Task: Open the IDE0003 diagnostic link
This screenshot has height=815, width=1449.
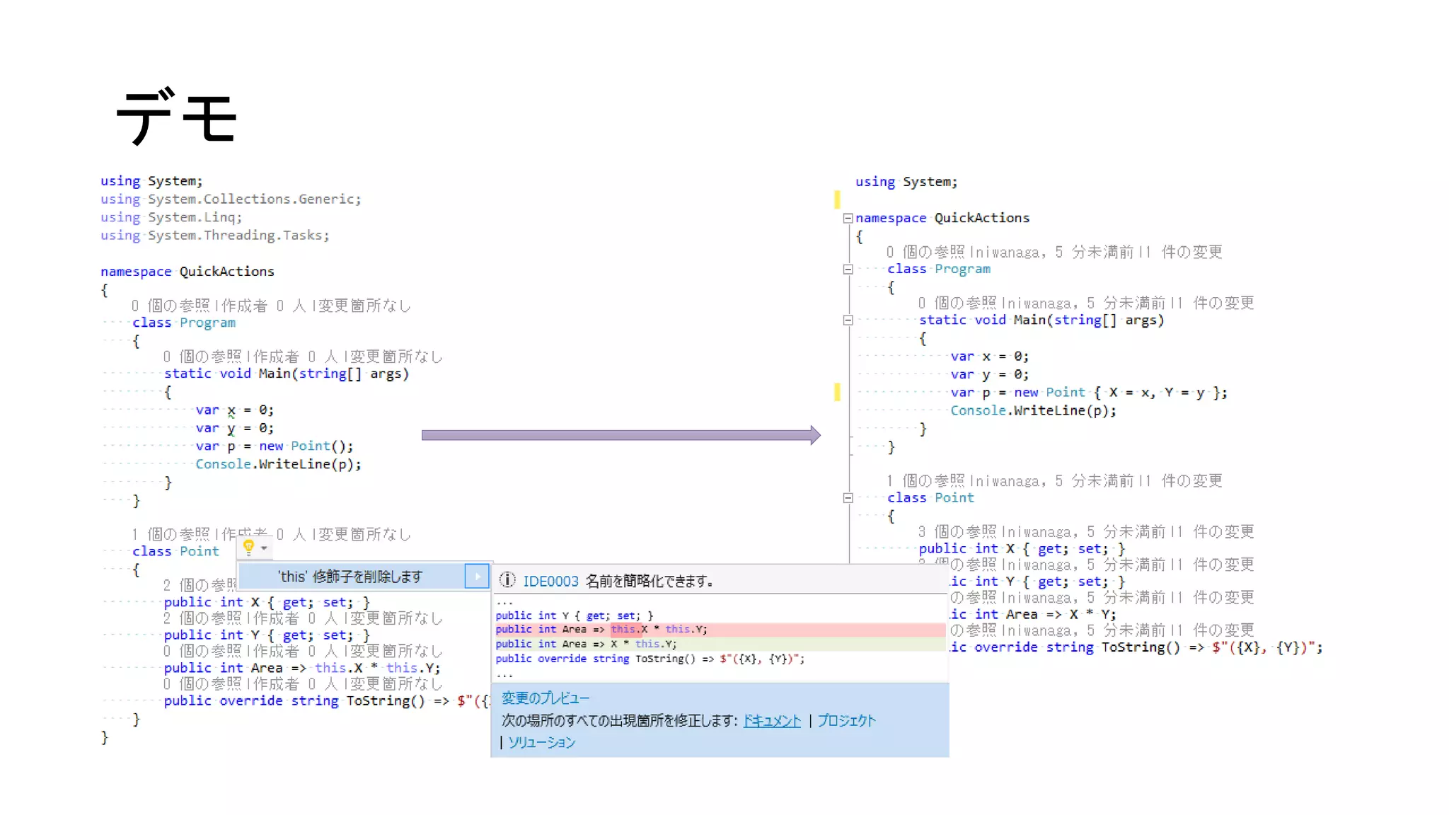Action: (550, 582)
